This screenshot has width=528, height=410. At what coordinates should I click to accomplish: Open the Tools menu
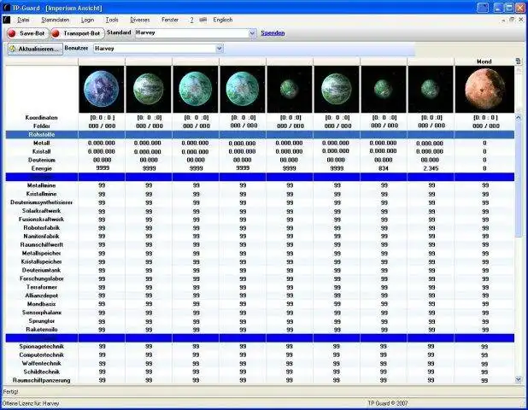112,20
